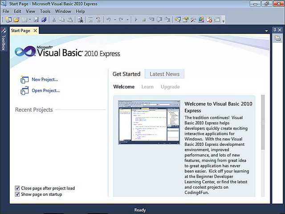285x214 pixels.
Task: Open the Window menu
Action: 63,11
